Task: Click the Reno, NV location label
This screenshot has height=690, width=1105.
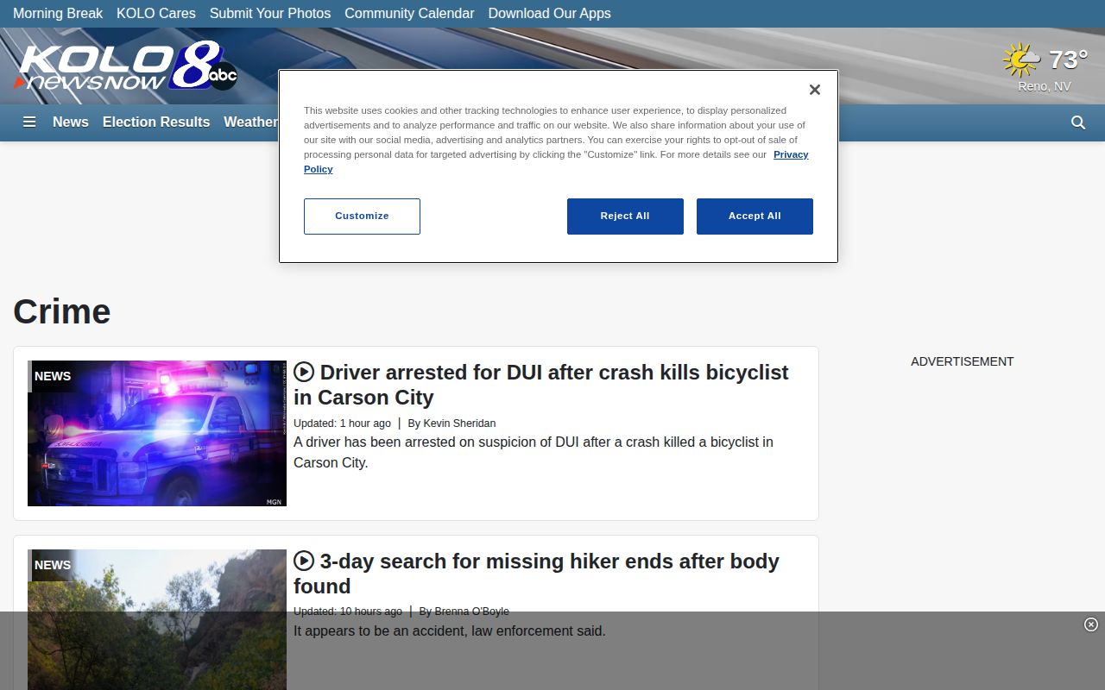Action: coord(1045,86)
